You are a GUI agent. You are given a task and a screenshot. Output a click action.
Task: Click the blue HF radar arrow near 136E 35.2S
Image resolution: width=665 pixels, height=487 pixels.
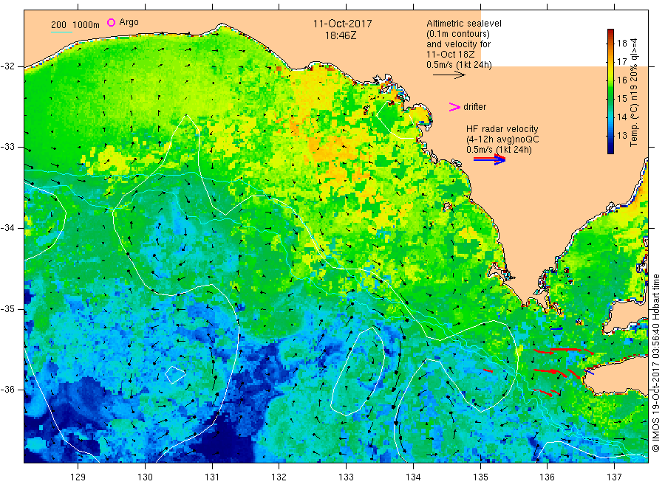tap(556, 328)
